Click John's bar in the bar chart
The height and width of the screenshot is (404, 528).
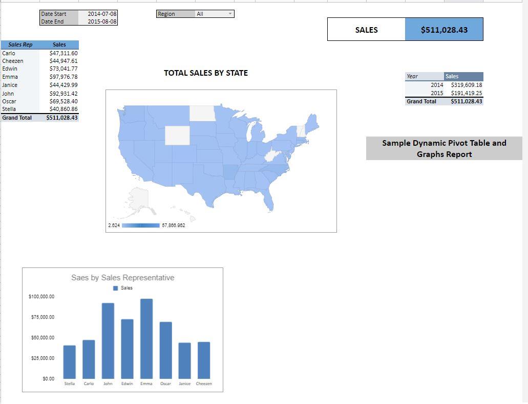tap(108, 341)
